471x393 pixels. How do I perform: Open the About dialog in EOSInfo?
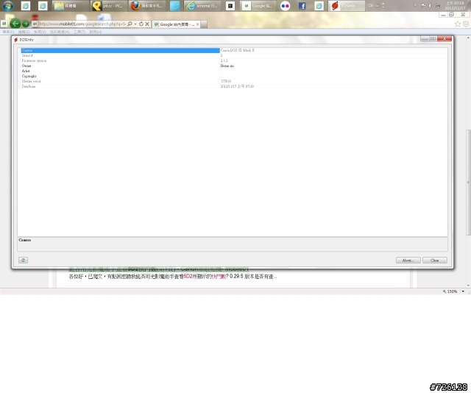(x=408, y=261)
